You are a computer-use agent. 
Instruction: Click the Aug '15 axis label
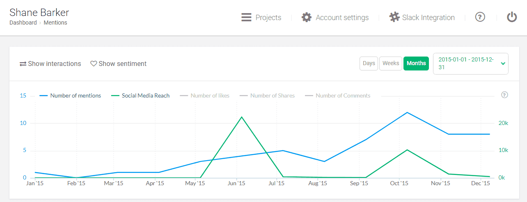click(x=318, y=184)
